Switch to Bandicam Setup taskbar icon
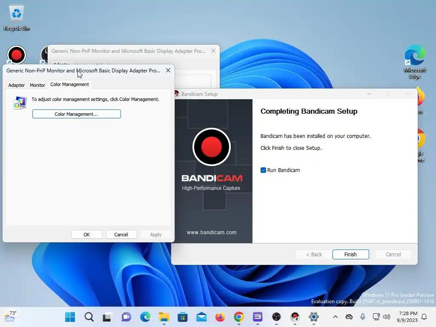Viewport: 436px width, 327px height. [295, 317]
